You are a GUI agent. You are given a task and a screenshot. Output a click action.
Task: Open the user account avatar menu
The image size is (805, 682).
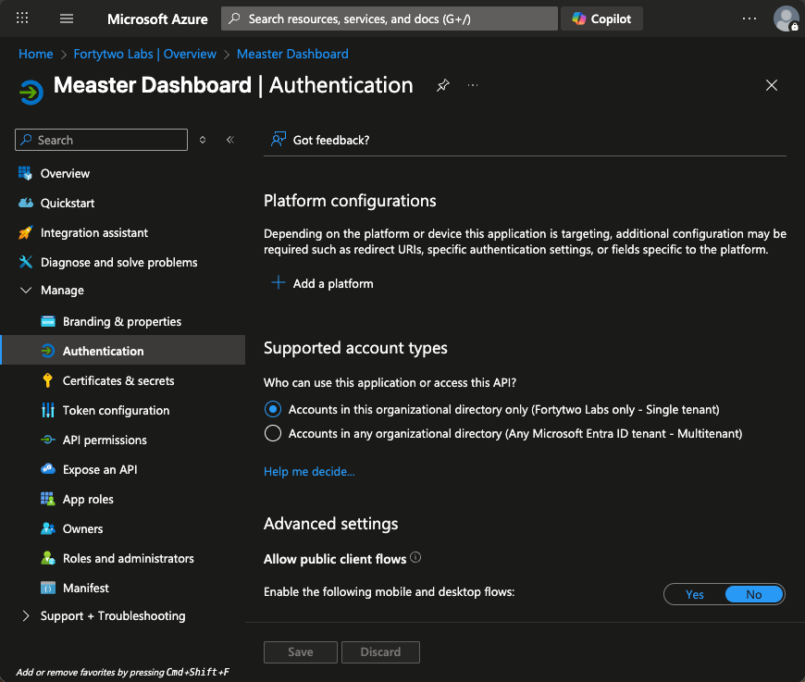coord(786,19)
